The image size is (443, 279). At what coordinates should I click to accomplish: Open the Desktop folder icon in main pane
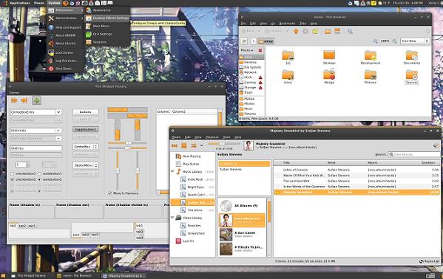point(329,58)
